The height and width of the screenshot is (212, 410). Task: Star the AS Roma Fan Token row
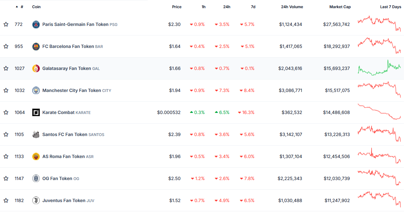[6, 156]
